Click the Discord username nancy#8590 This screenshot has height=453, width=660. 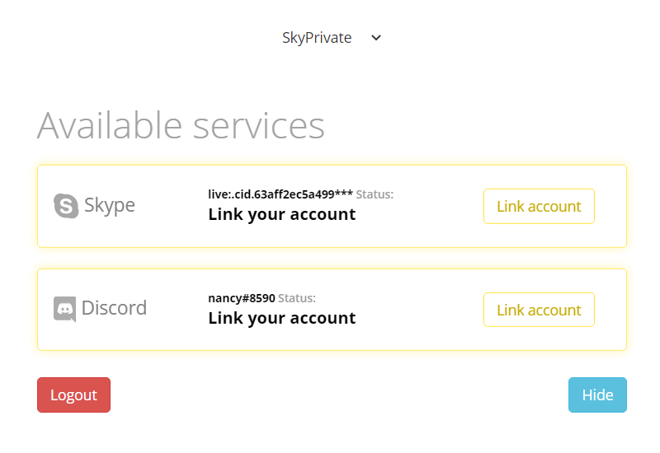(242, 298)
